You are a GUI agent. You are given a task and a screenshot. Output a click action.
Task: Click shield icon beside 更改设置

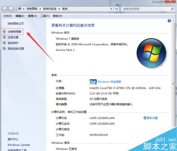(145, 118)
